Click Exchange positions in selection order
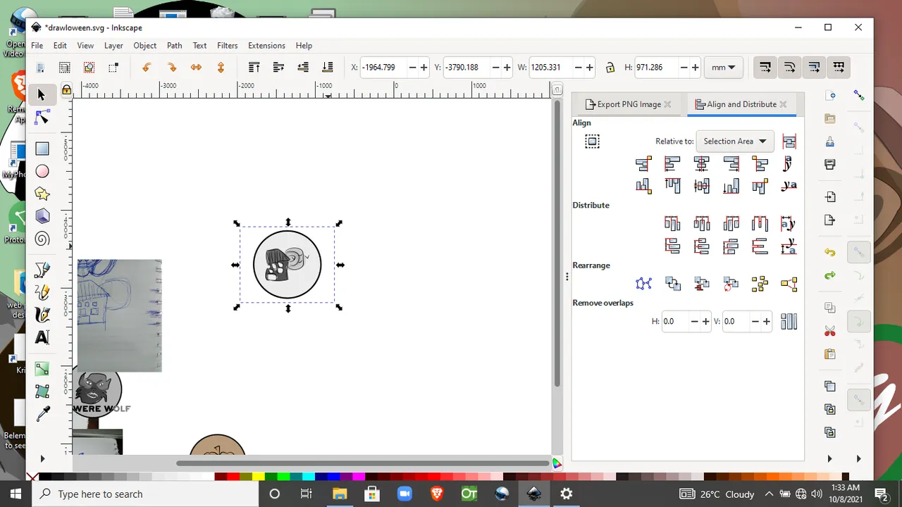 point(672,284)
